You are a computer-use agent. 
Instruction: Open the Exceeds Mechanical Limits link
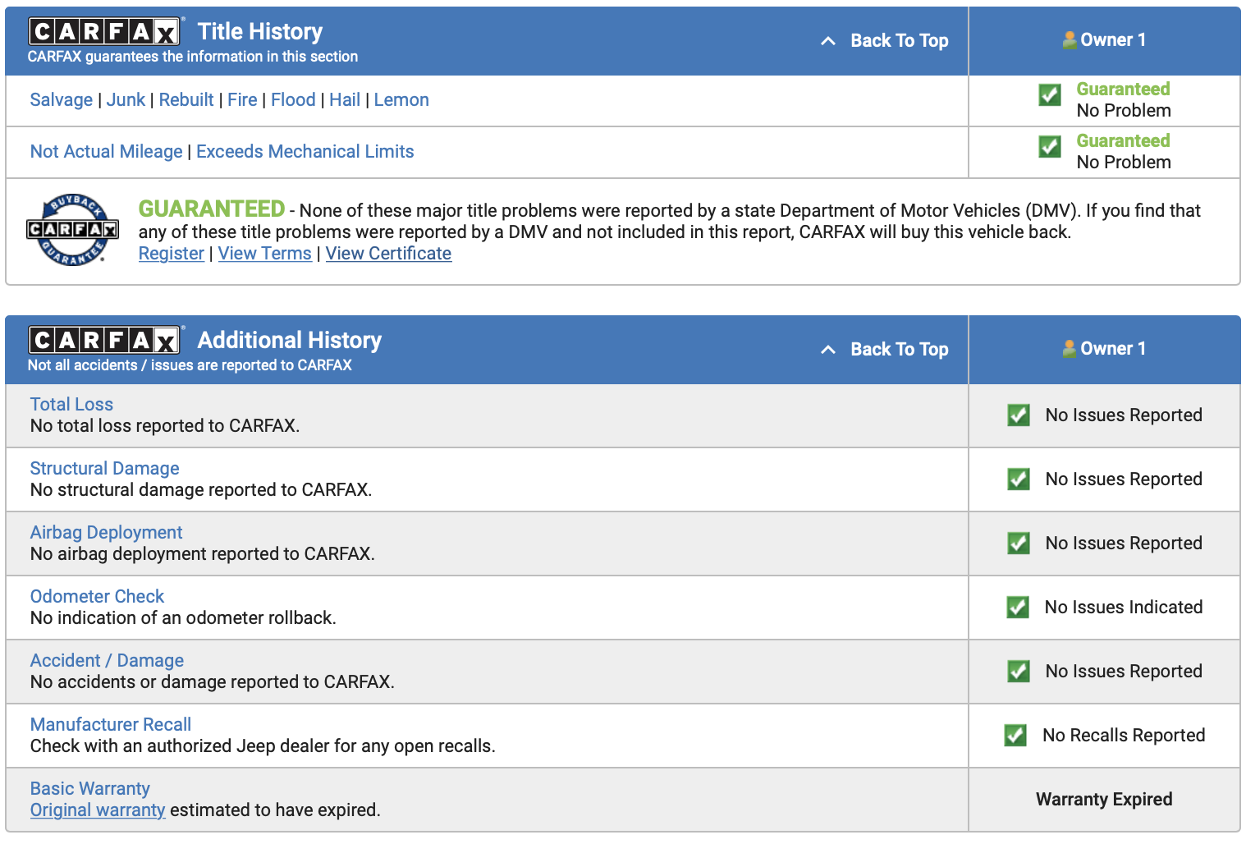[x=305, y=152]
